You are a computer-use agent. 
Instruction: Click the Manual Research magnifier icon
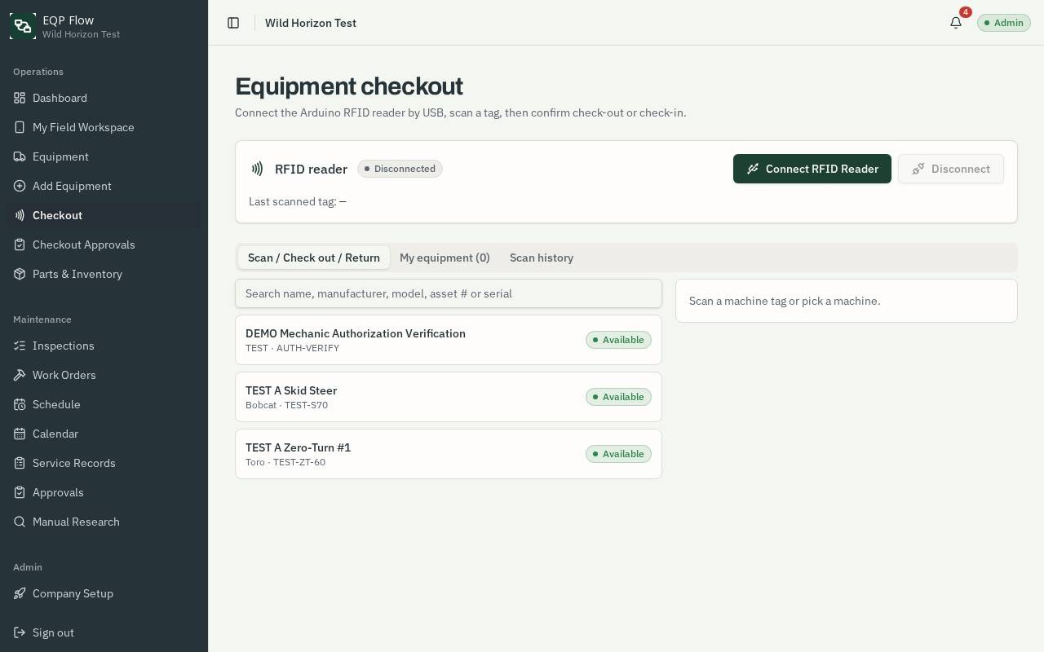coord(20,522)
